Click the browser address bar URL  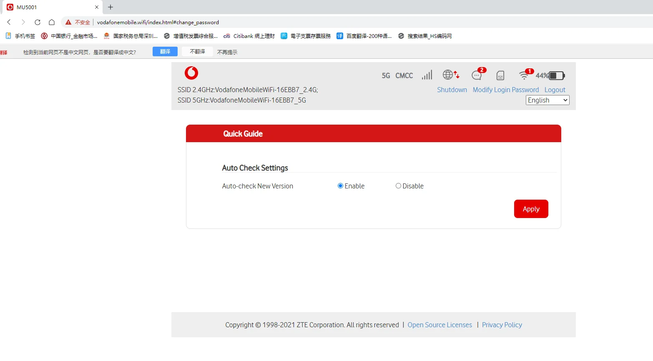(158, 22)
